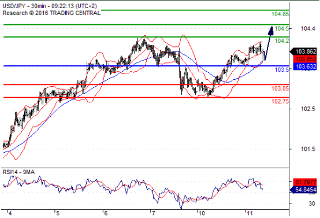Click the blue 103.632 moving average tag
Image resolution: width=320 pixels, height=218 pixels.
pyautogui.click(x=305, y=66)
